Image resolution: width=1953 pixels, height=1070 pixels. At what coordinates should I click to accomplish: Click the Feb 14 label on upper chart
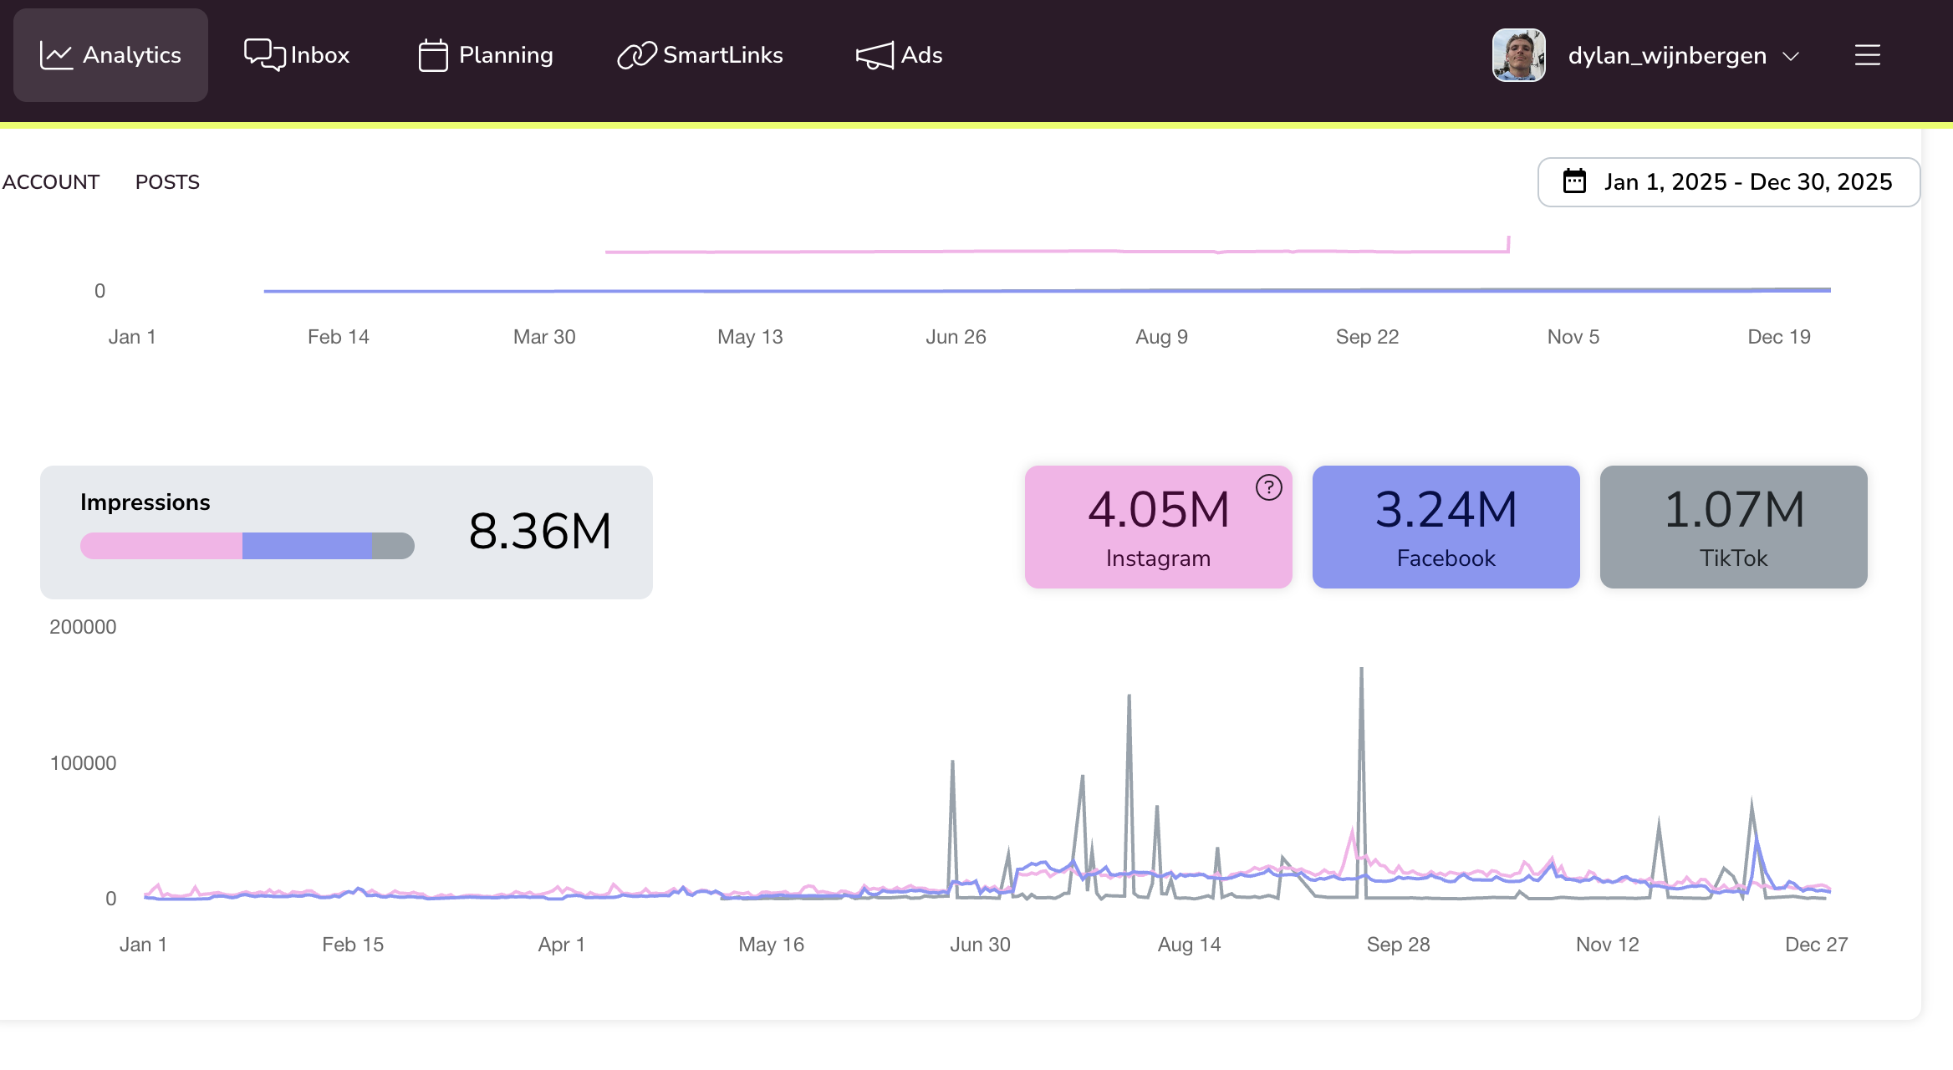coord(338,337)
